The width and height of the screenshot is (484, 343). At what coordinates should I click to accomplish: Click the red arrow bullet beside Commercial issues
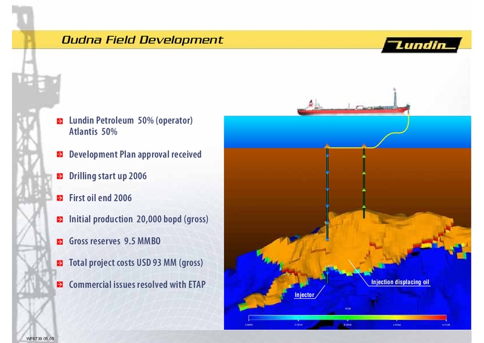[60, 284]
